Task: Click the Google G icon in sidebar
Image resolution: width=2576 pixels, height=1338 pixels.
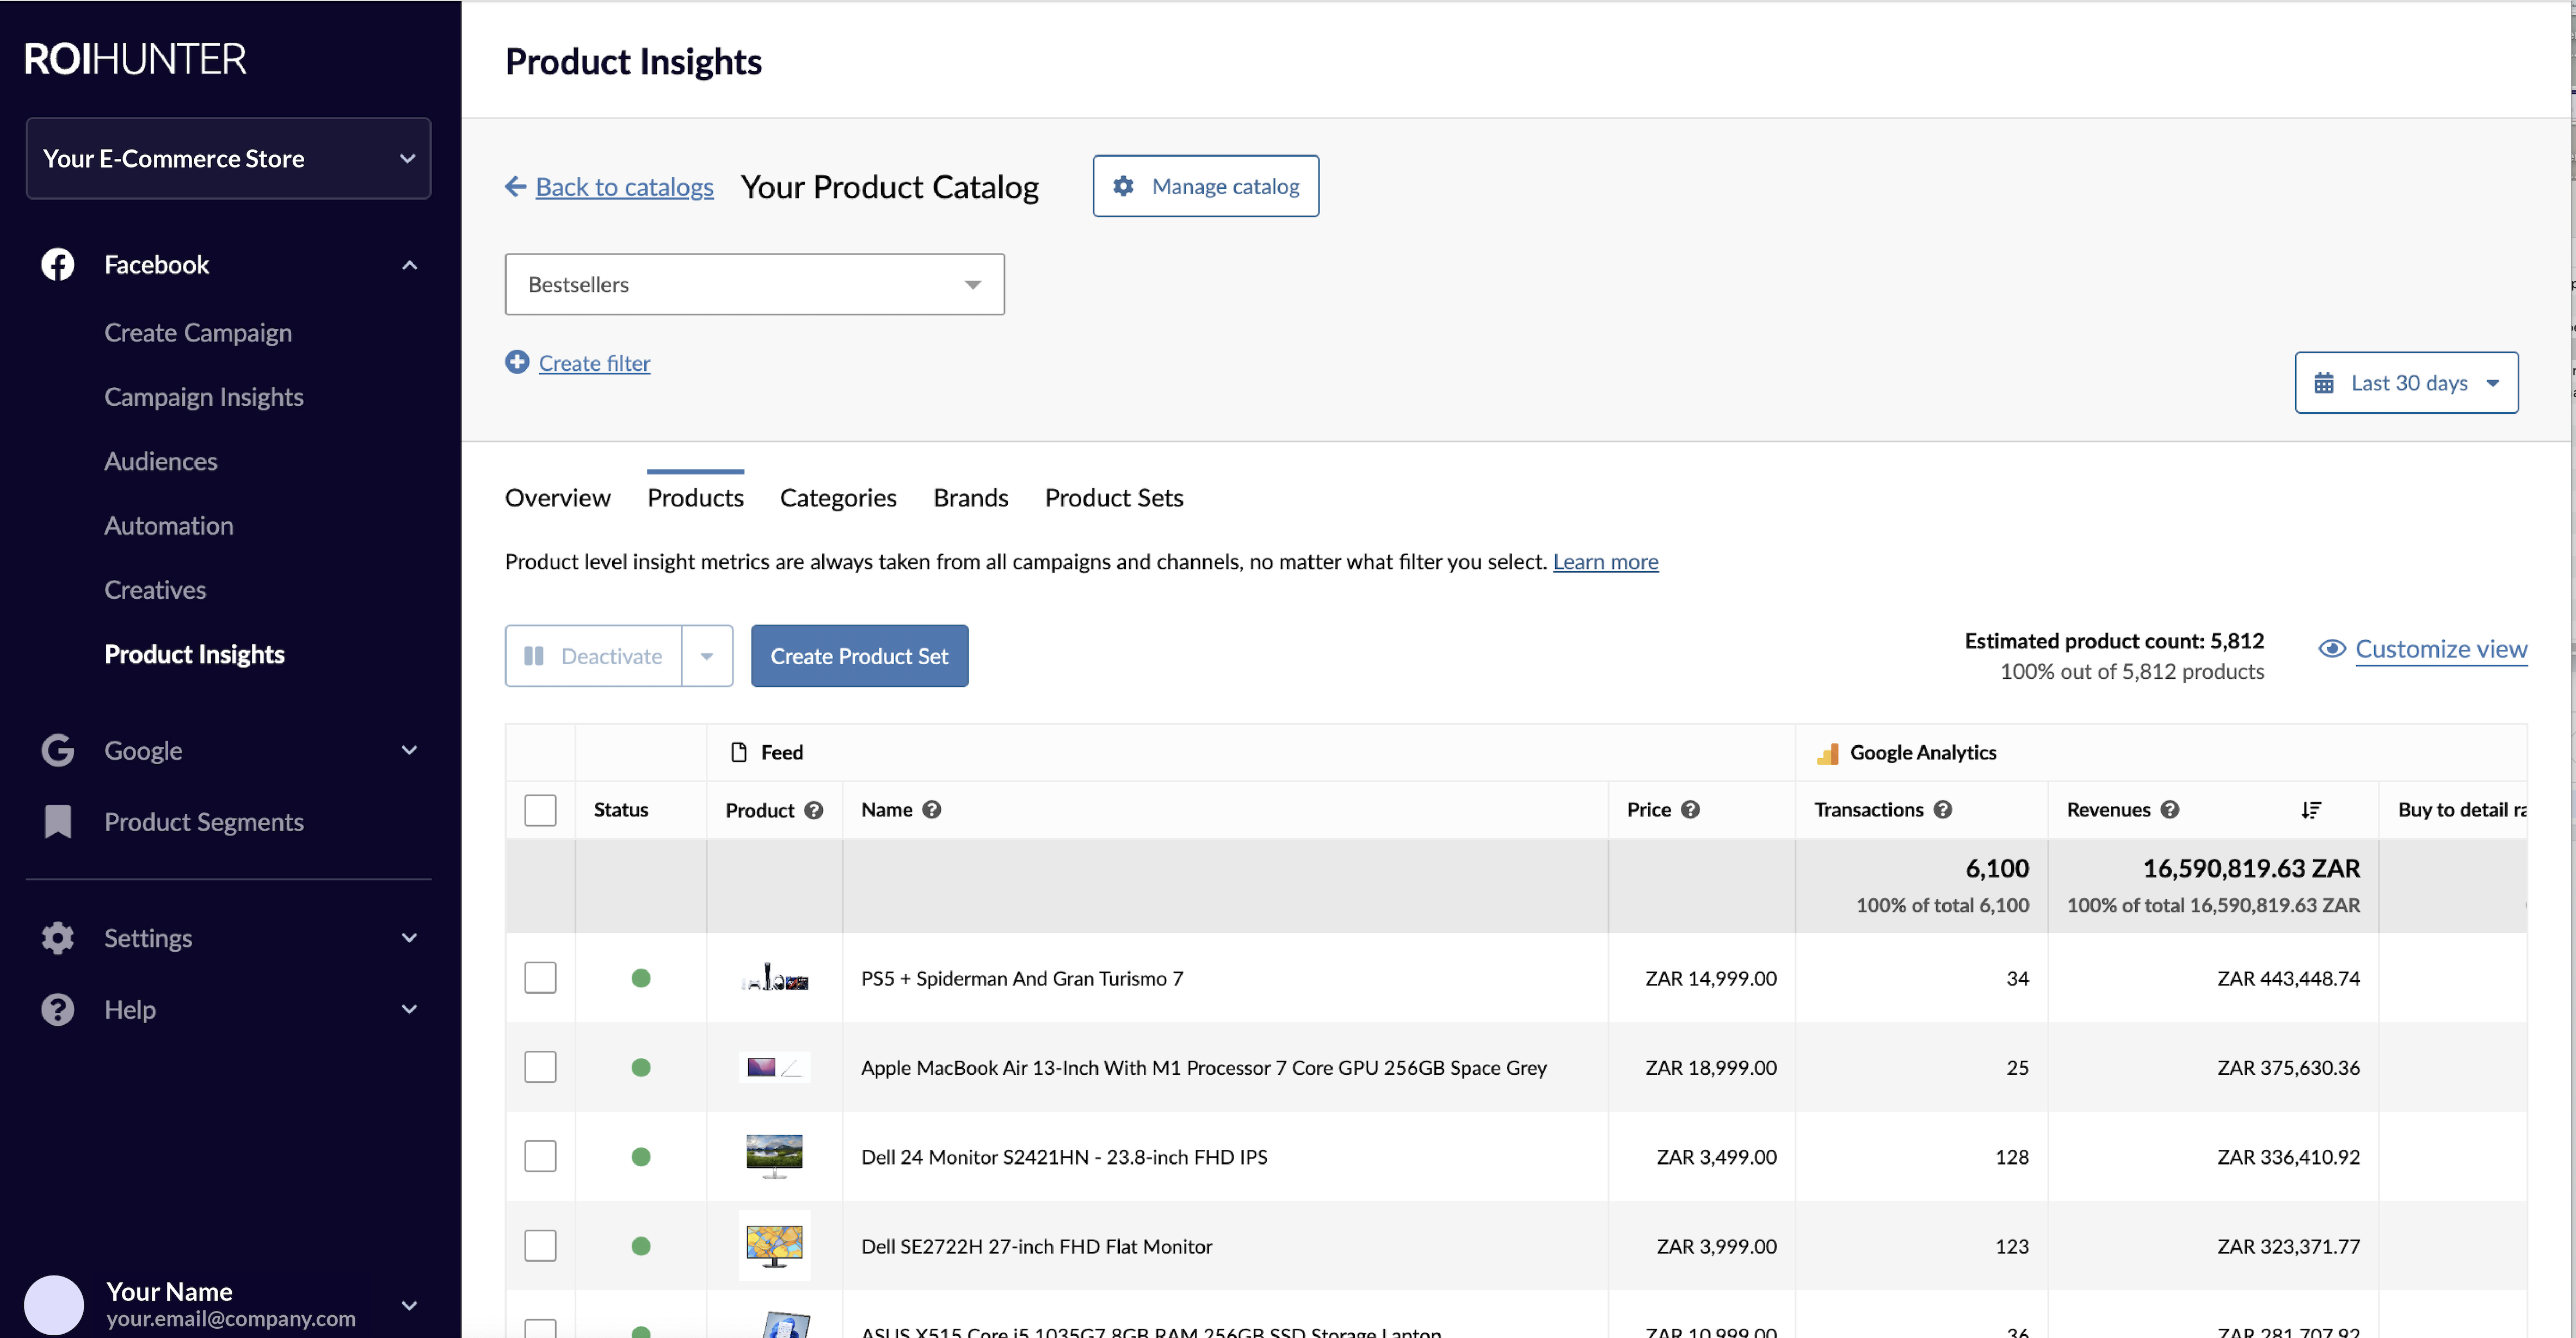Action: click(57, 751)
